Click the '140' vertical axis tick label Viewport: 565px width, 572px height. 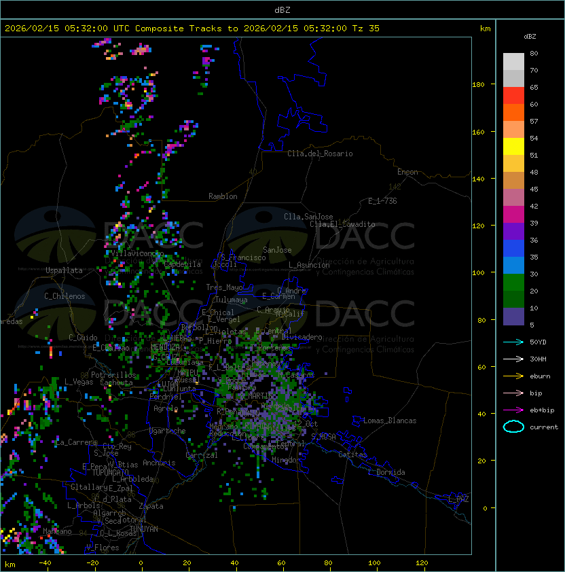(478, 179)
